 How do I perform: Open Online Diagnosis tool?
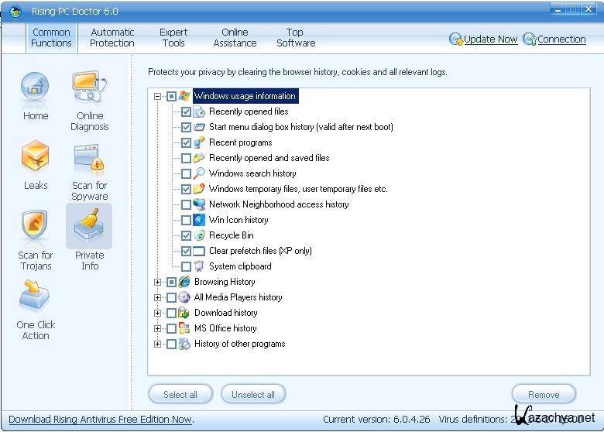click(90, 87)
